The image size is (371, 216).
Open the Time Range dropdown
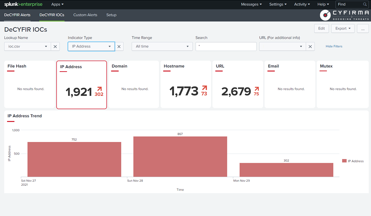pyautogui.click(x=162, y=47)
